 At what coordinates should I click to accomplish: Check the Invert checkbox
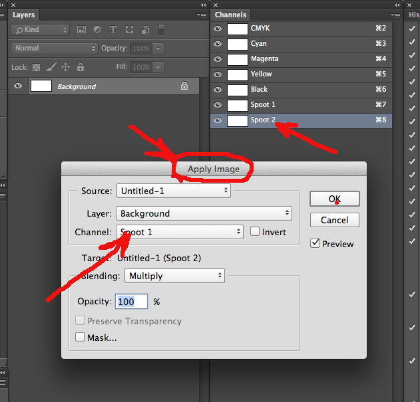(255, 232)
